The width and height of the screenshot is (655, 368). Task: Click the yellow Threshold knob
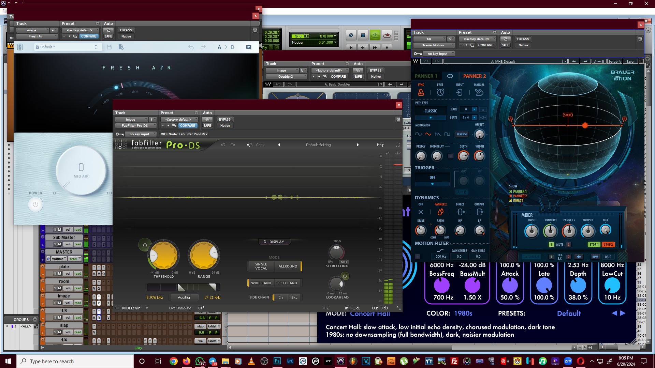tap(163, 255)
